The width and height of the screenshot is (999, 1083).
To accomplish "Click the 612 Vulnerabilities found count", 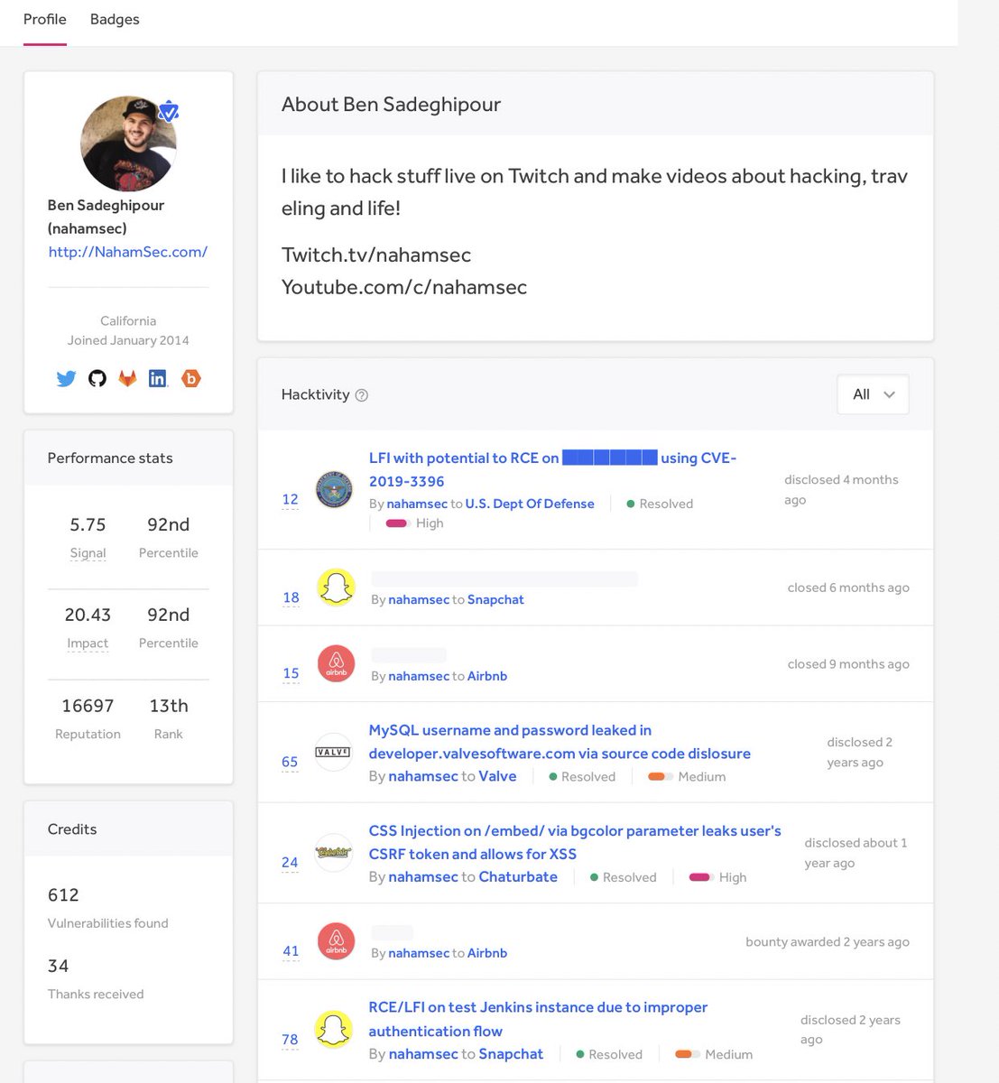I will point(63,895).
